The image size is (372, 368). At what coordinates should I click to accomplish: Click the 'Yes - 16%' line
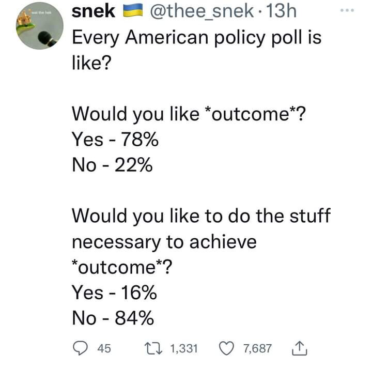tap(114, 293)
